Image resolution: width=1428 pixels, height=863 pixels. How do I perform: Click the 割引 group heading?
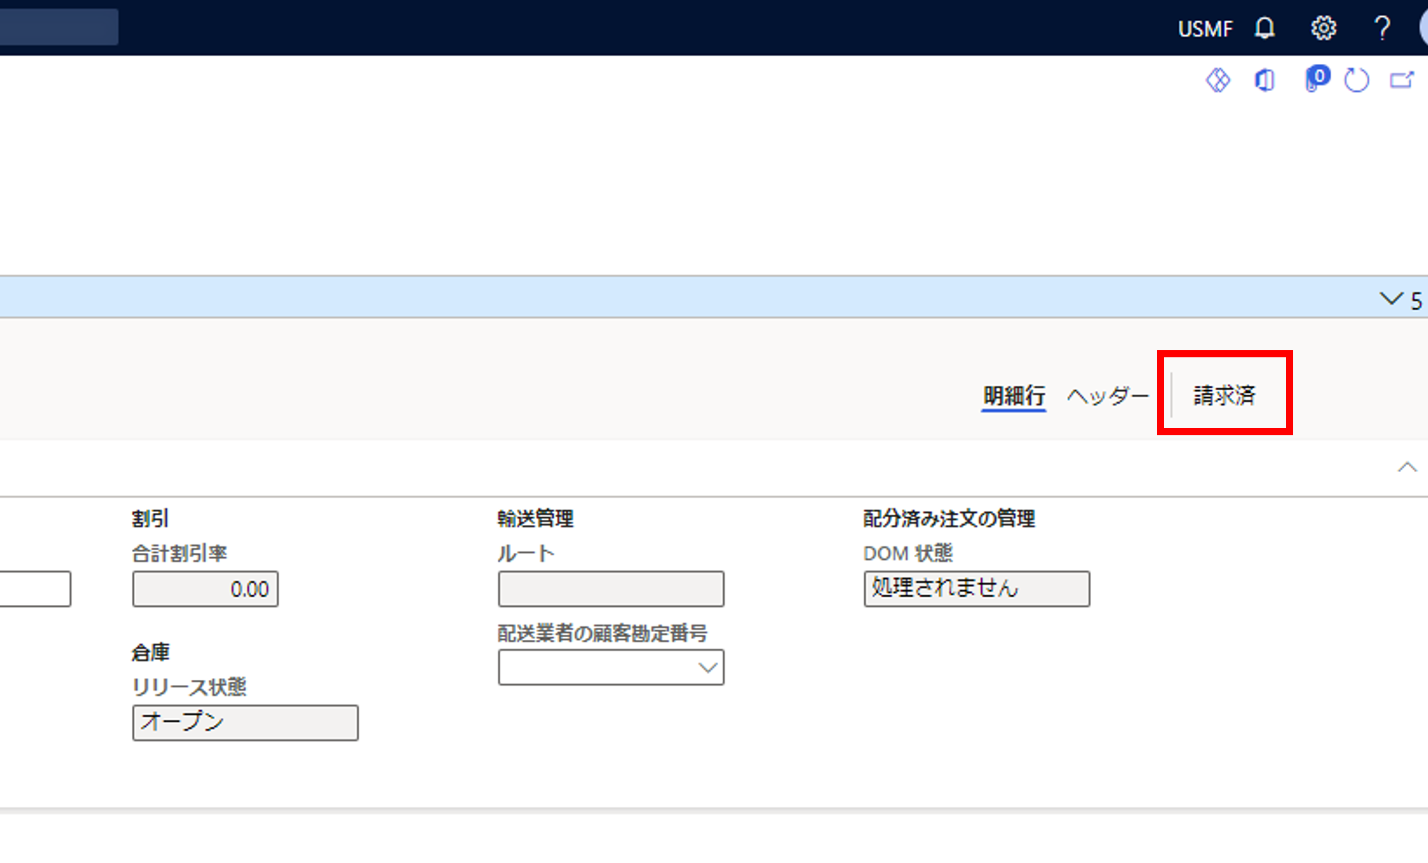click(150, 518)
